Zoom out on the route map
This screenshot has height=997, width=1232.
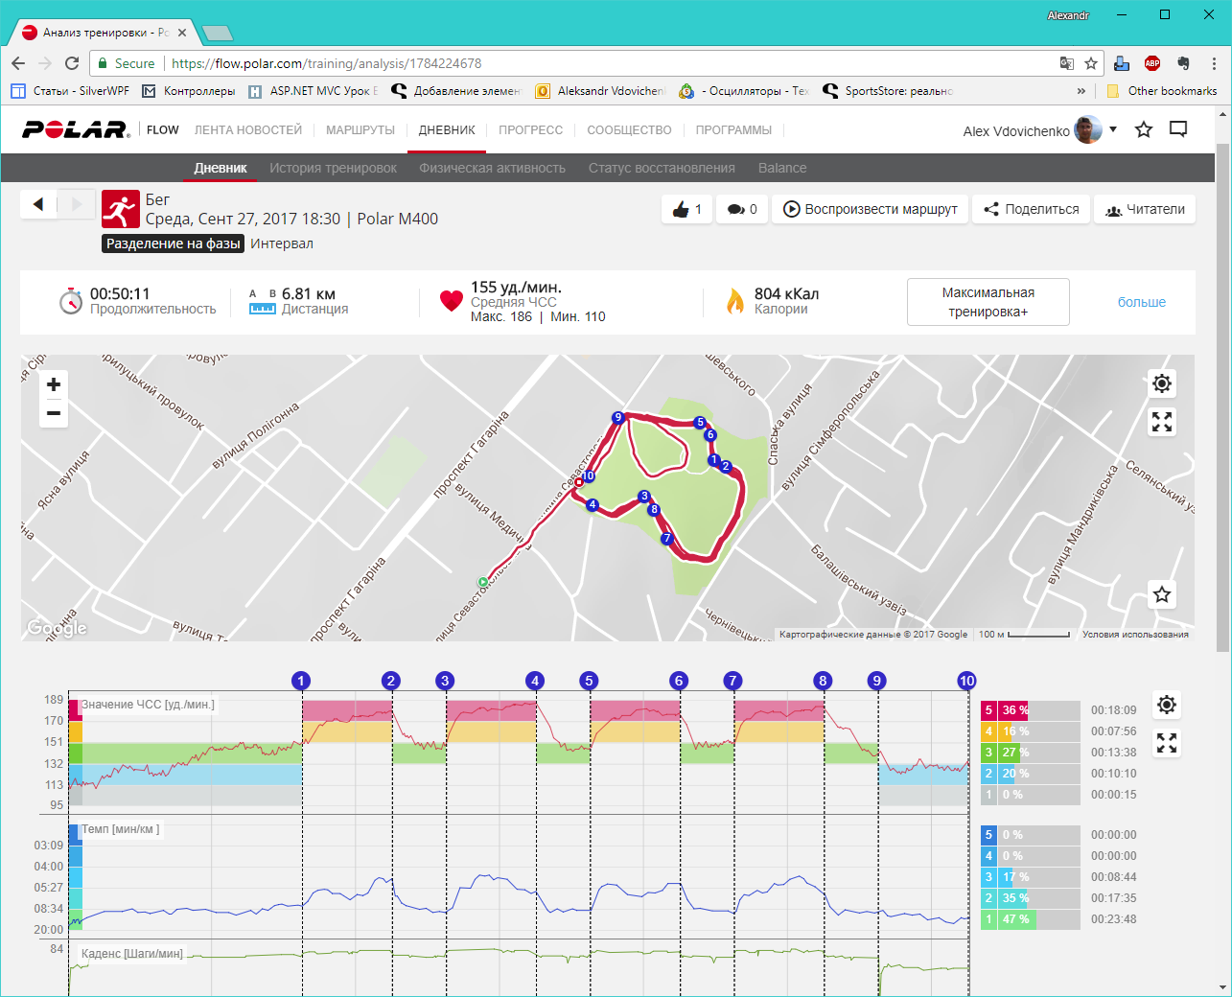coord(54,414)
